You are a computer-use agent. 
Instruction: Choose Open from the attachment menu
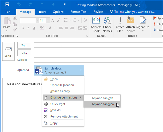[x=63, y=79]
